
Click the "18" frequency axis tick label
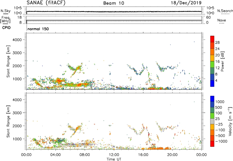click(x=20, y=17)
